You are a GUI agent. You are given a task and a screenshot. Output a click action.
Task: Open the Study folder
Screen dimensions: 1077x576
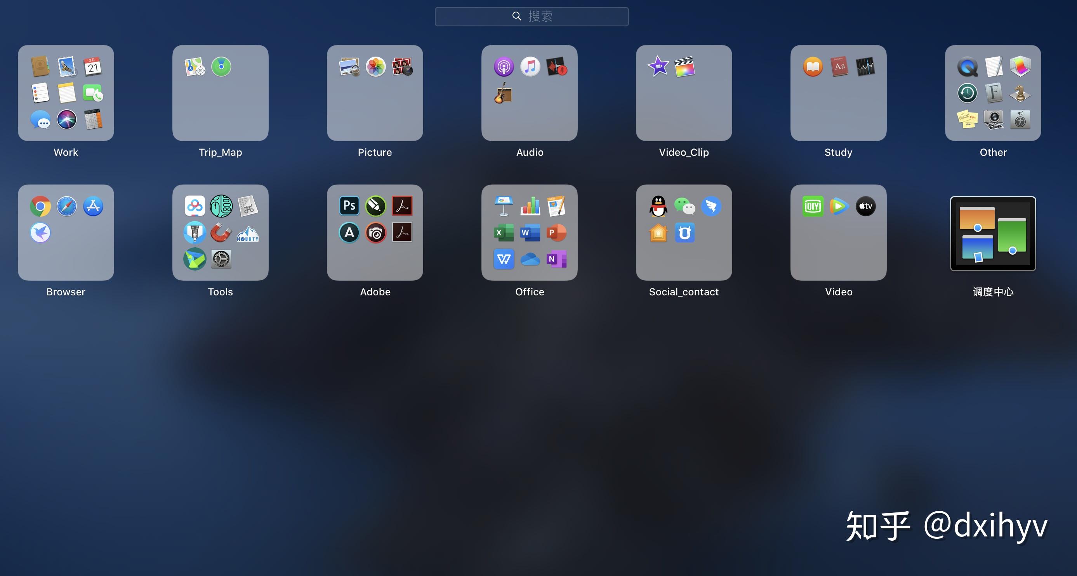(838, 93)
